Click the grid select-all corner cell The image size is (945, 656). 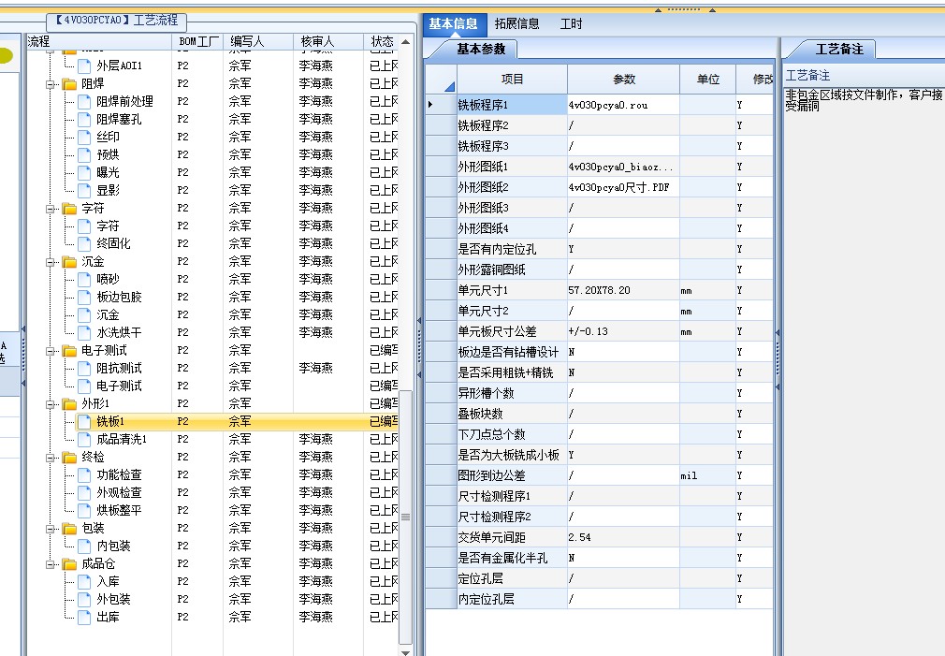pyautogui.click(x=441, y=80)
